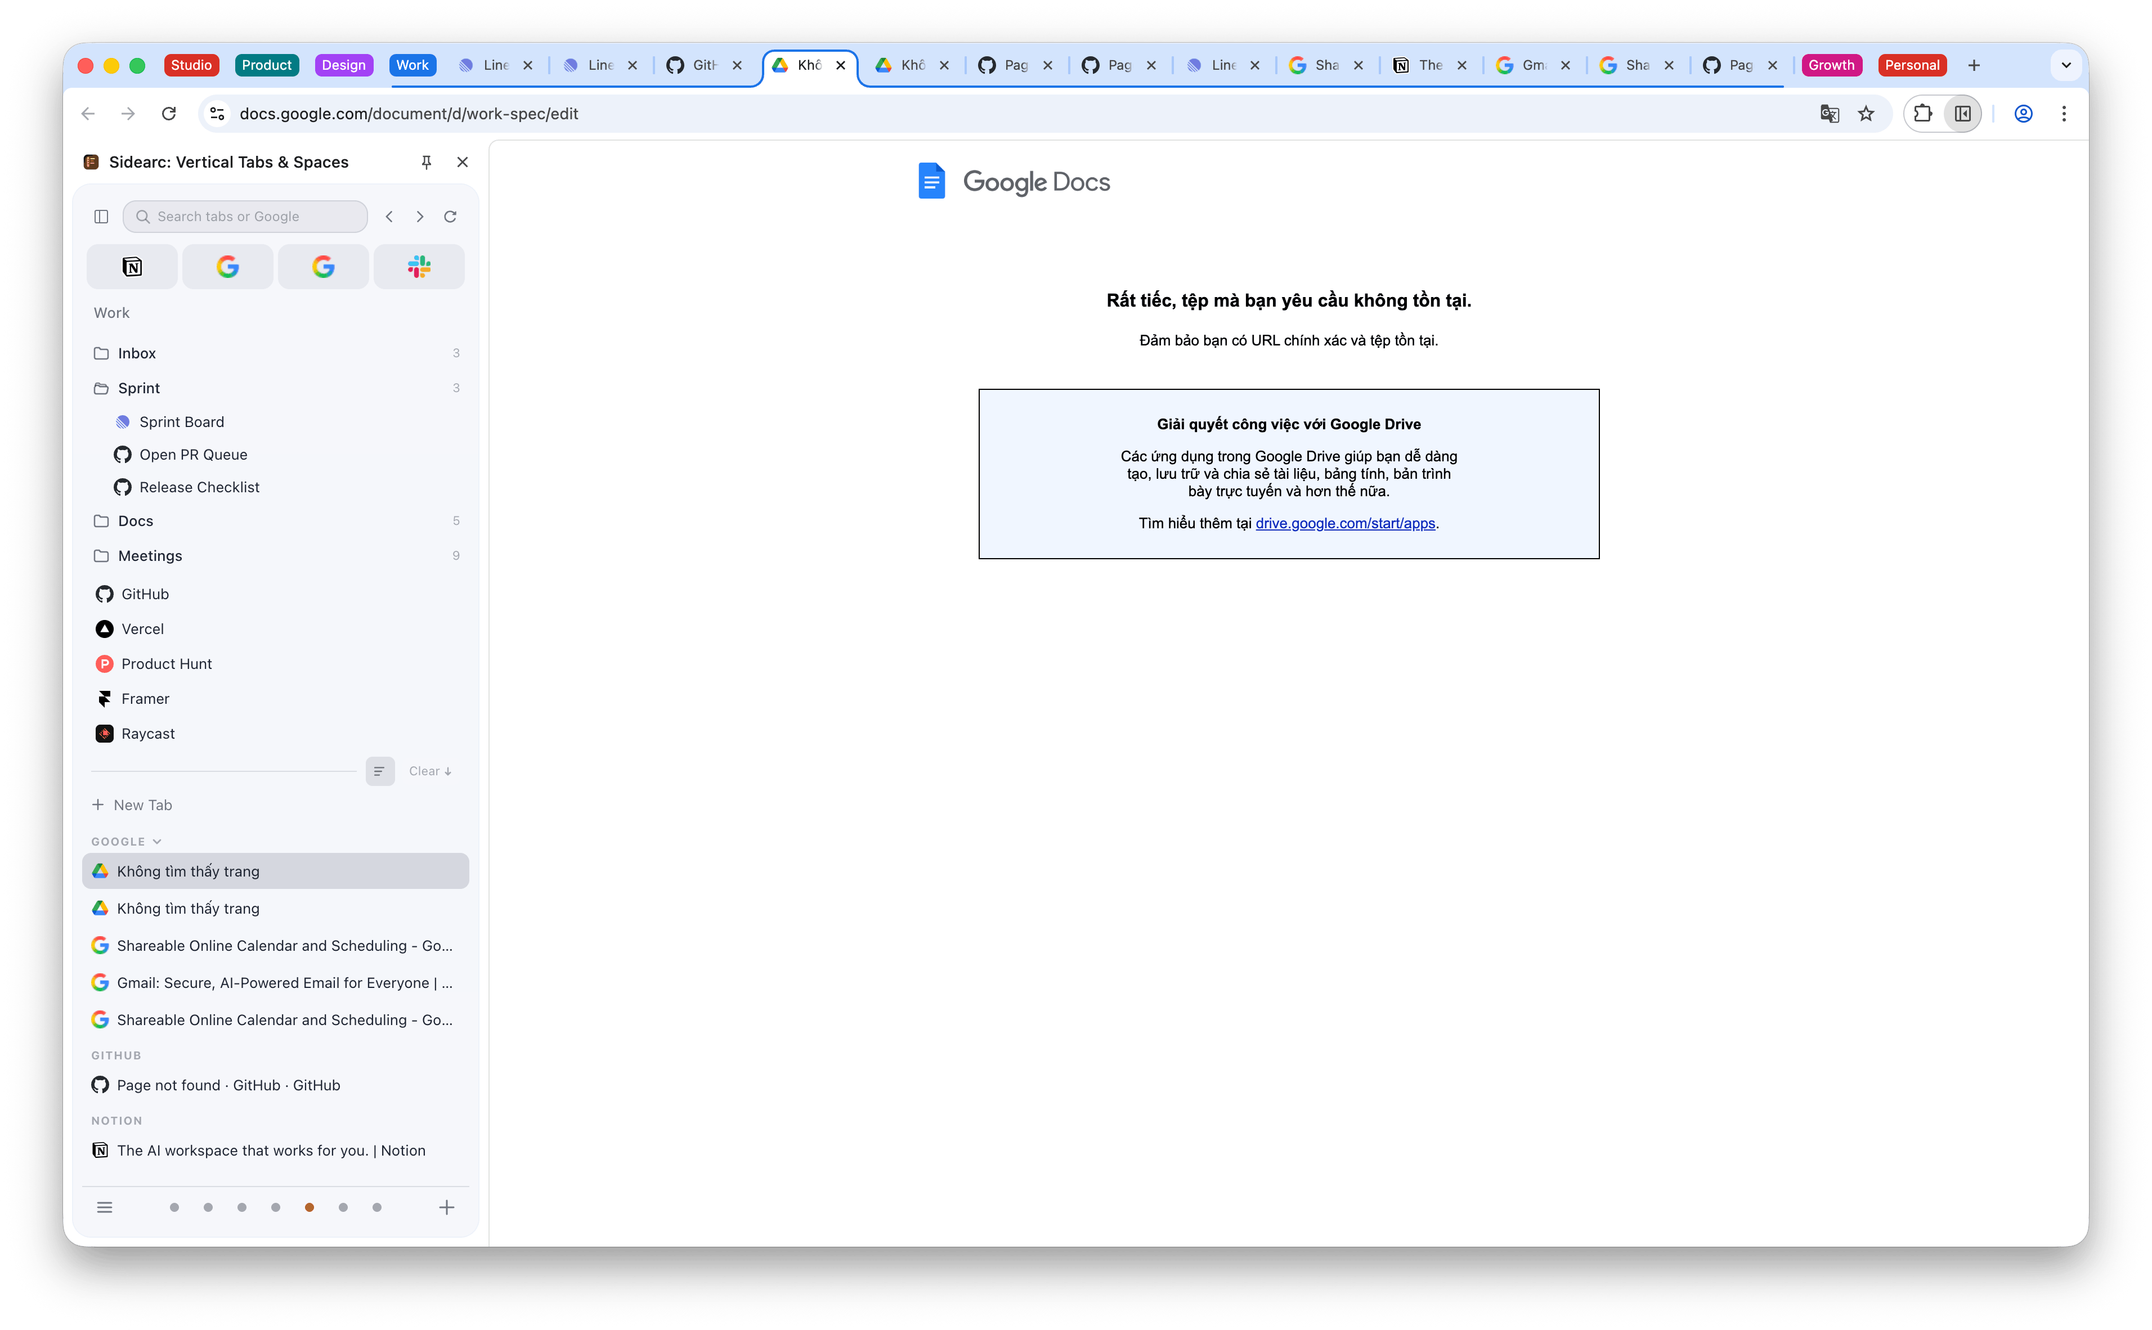This screenshot has width=2152, height=1330.
Task: Collapse the GOOGLE tab group chevron
Action: tap(156, 842)
